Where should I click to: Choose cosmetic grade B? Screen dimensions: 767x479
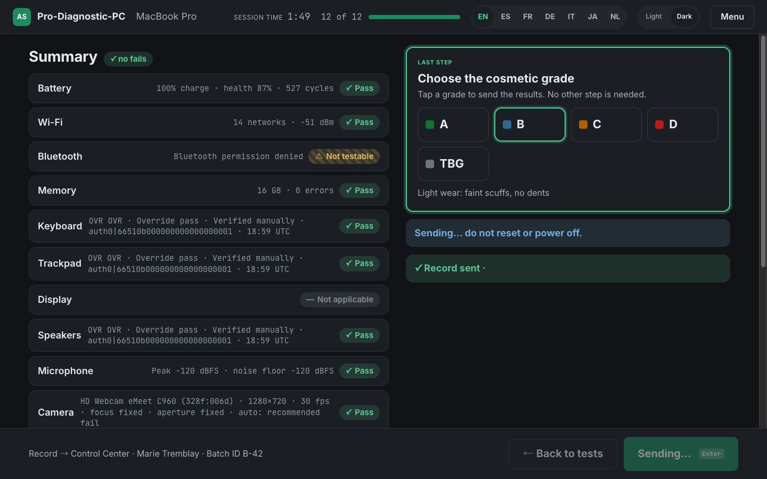coord(530,125)
